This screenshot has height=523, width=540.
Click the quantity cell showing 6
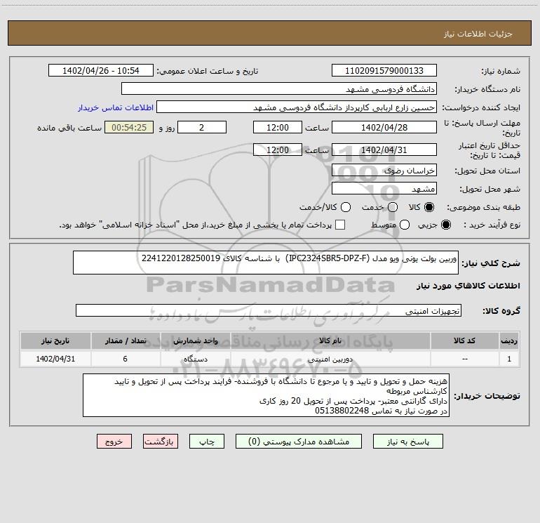[x=126, y=359]
